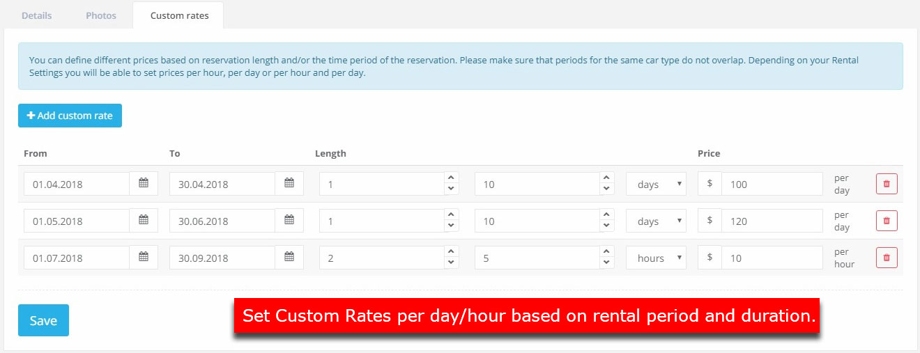This screenshot has height=353, width=920.
Task: Open calendar for From date 01.05.2018
Action: 144,221
